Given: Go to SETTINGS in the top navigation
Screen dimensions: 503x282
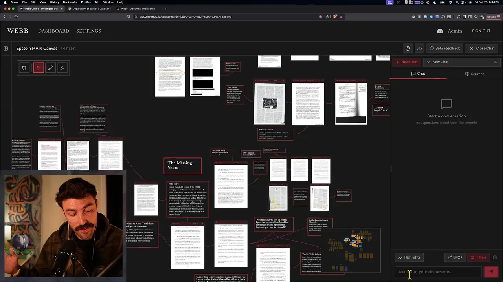Looking at the screenshot, I should click(89, 31).
